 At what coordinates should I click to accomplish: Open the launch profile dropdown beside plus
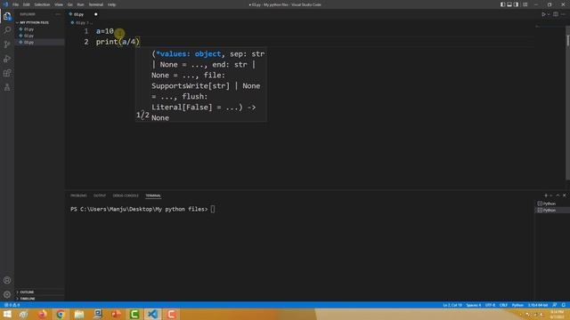tap(550, 196)
